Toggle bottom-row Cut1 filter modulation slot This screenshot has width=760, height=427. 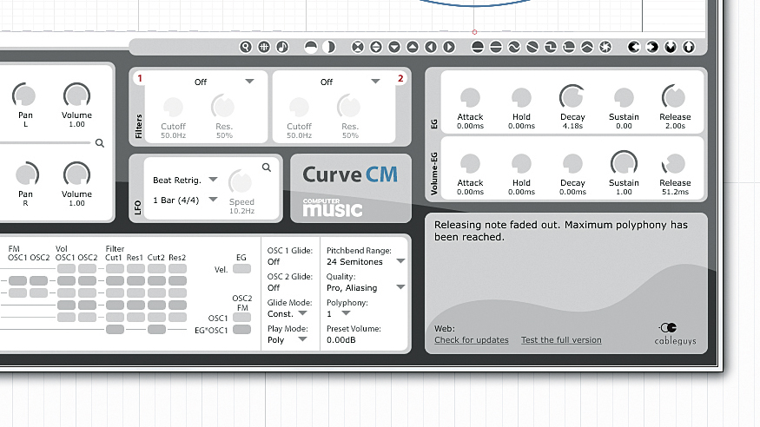point(115,330)
